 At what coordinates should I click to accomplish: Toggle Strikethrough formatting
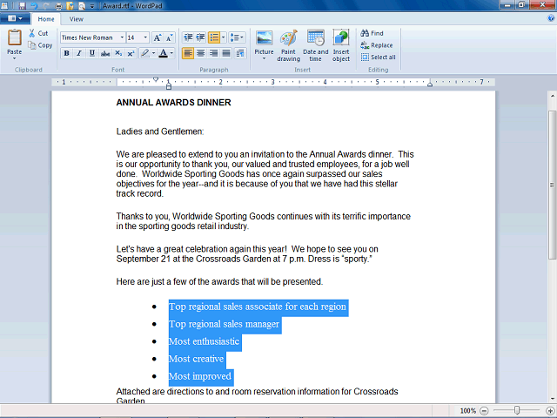point(105,53)
